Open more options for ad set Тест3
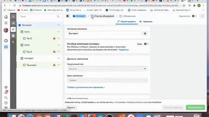The height and width of the screenshot is (117, 209). tap(59, 45)
